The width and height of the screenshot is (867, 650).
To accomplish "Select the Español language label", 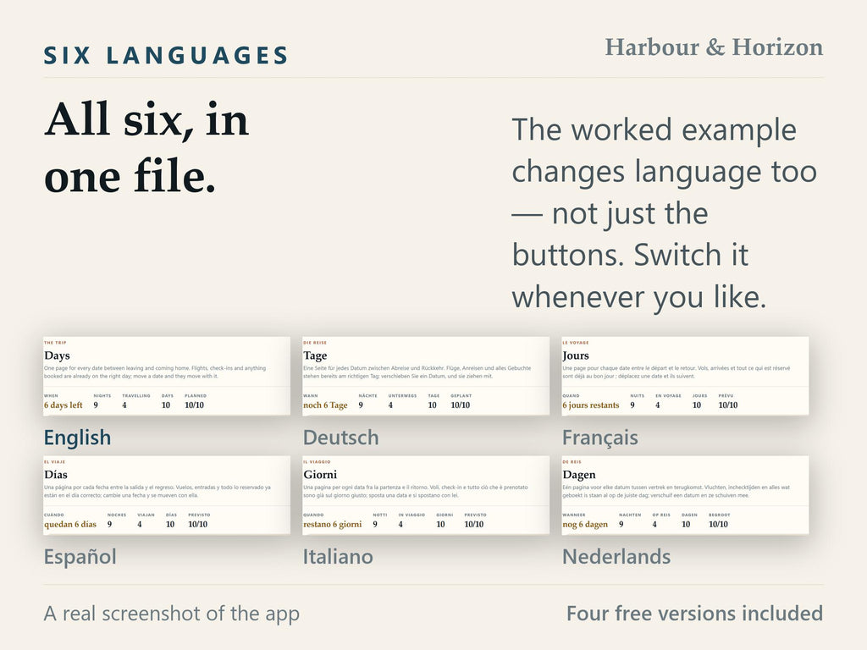I will [80, 557].
